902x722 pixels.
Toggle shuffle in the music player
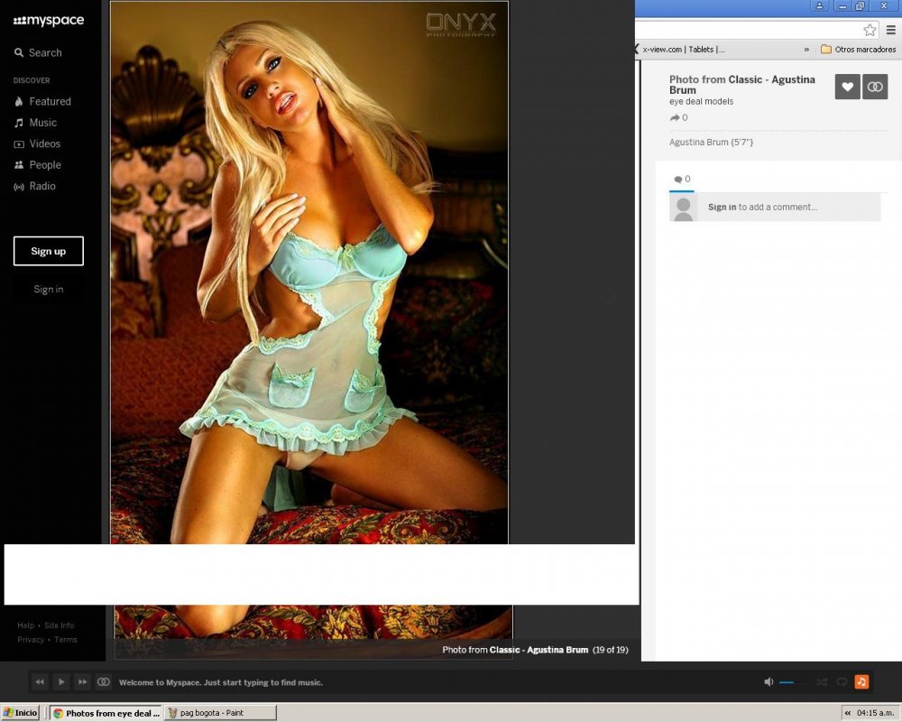click(x=822, y=682)
